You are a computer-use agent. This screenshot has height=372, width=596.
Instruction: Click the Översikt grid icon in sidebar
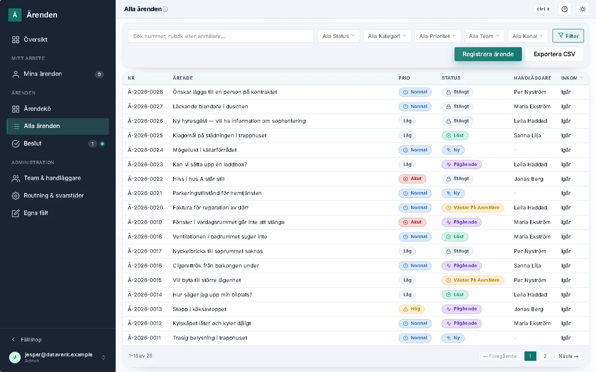pyautogui.click(x=16, y=40)
